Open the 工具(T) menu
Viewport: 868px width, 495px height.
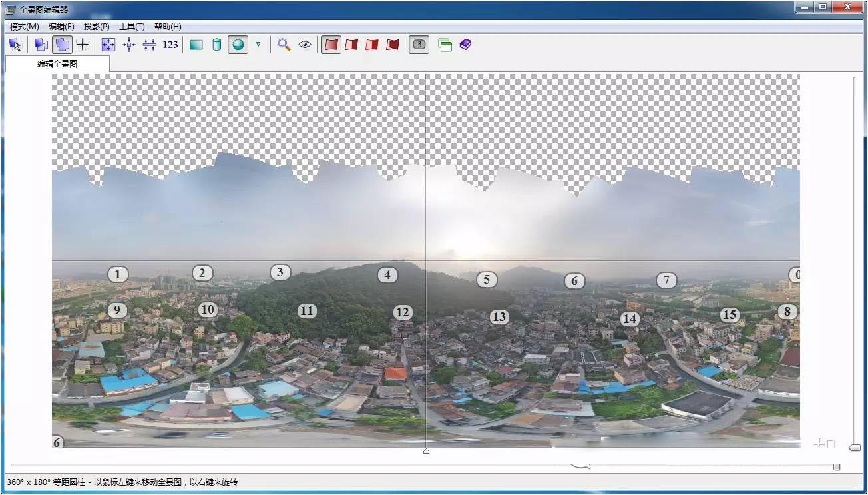[x=132, y=27]
